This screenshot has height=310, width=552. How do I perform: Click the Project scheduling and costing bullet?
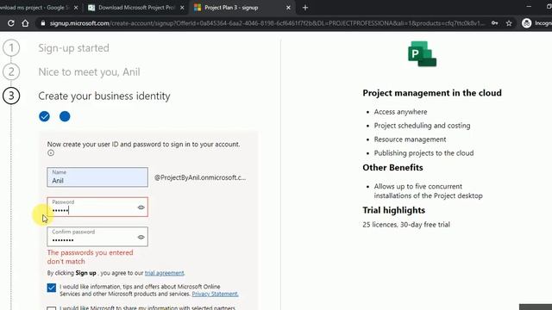coord(422,126)
